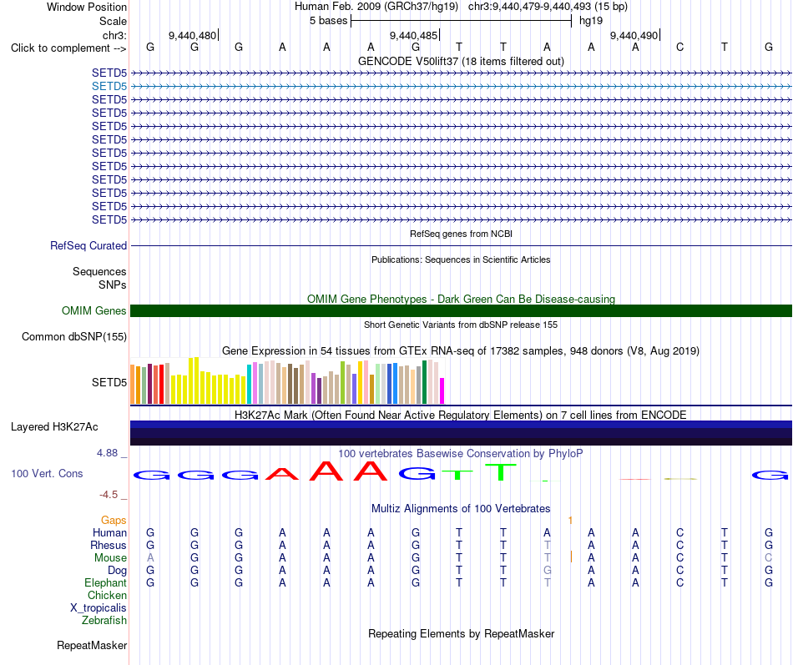Open '100 vertebrates Basewise Conservation by PhyloP' title

pyautogui.click(x=461, y=454)
